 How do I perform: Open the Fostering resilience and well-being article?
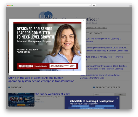click(100, 76)
